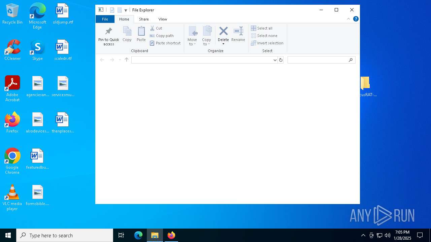
Task: Select the Microsoft Edge desktop shortcut
Action: [x=37, y=16]
